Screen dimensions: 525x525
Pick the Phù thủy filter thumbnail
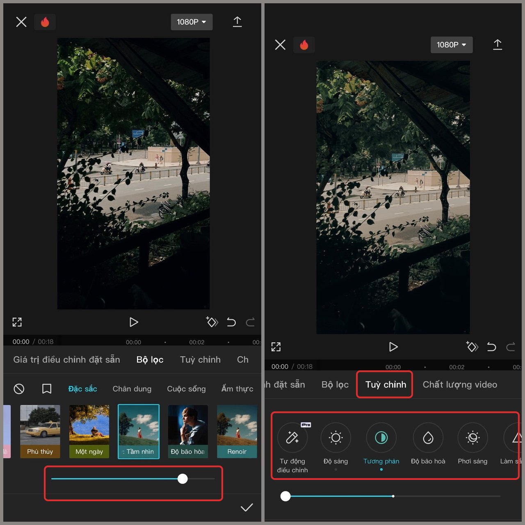(x=40, y=431)
